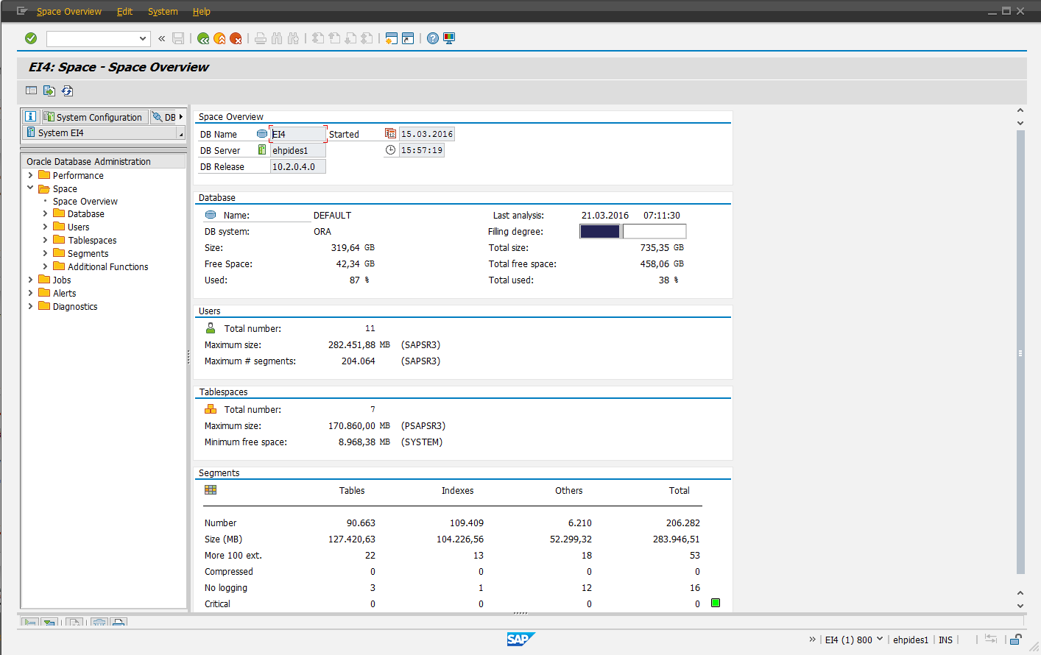Click the ehpides1 server entry in status bar
The height and width of the screenshot is (655, 1041).
911,640
